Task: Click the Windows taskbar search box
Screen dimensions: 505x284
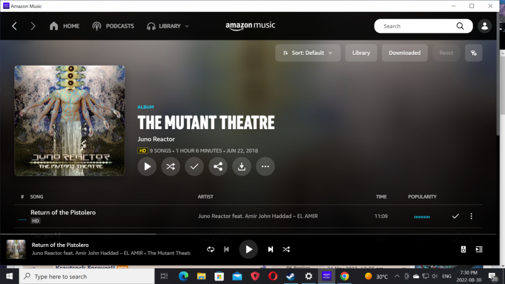Action: pos(87,276)
